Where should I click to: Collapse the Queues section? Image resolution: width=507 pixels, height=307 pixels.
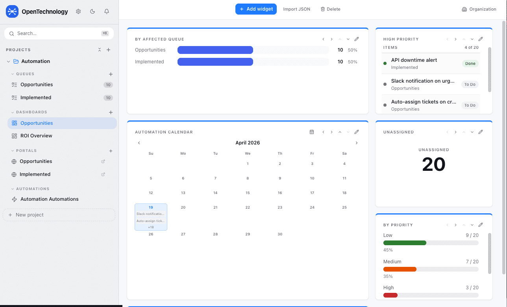[13, 74]
